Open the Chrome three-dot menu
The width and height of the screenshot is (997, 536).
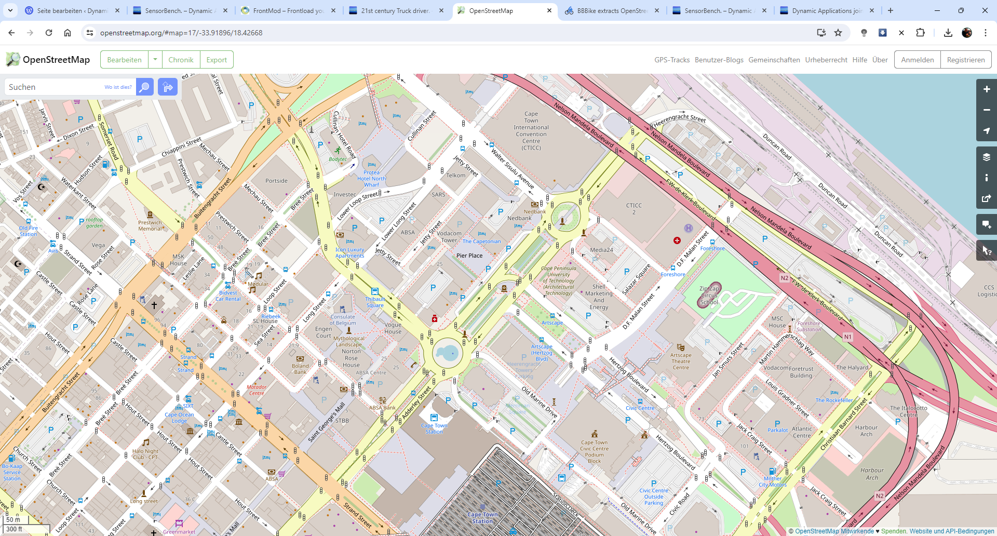986,32
